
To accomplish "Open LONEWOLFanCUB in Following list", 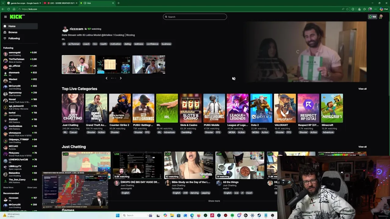I will click(20, 161).
